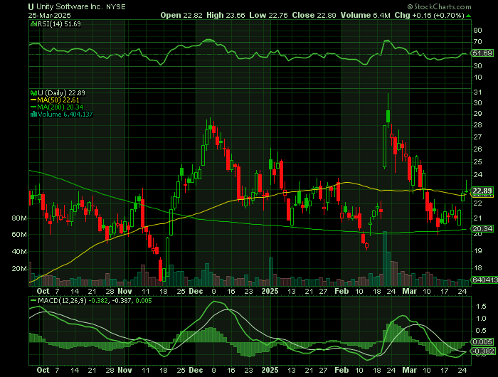Click the 'Open 22.82' value
This screenshot has width=498, height=377.
click(x=181, y=15)
